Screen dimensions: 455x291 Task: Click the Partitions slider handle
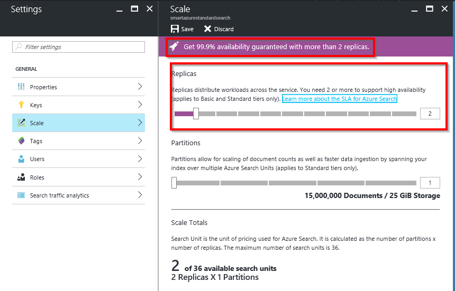point(174,183)
